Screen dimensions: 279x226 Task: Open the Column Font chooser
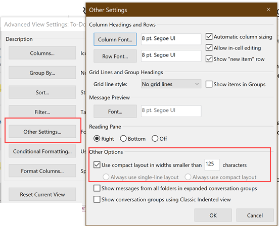115,39
